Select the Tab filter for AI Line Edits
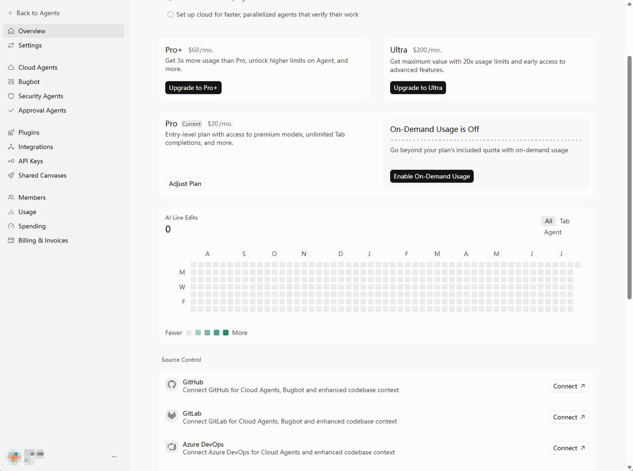633x471 pixels. (565, 221)
